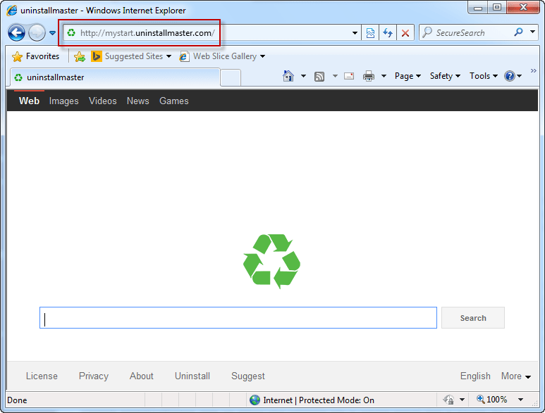This screenshot has height=413, width=545.
Task: Open the License footer link
Action: (42, 376)
